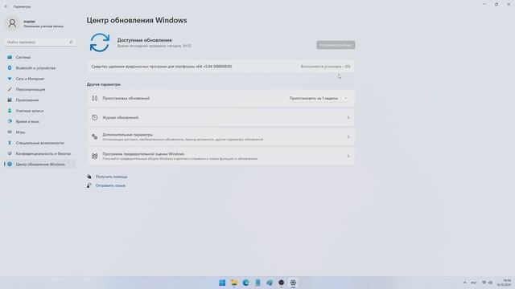Click the large update sync arrows icon
Image resolution: width=515 pixels, height=289 pixels.
(x=100, y=43)
